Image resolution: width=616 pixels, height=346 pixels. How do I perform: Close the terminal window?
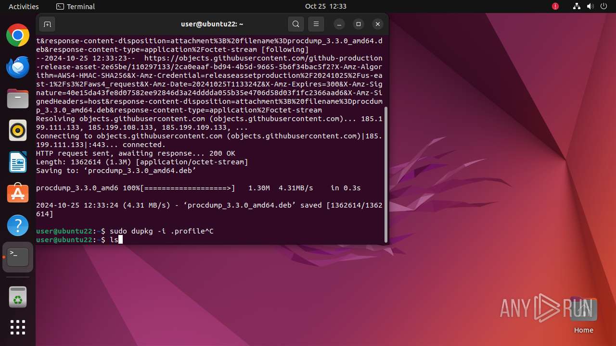[x=378, y=24]
